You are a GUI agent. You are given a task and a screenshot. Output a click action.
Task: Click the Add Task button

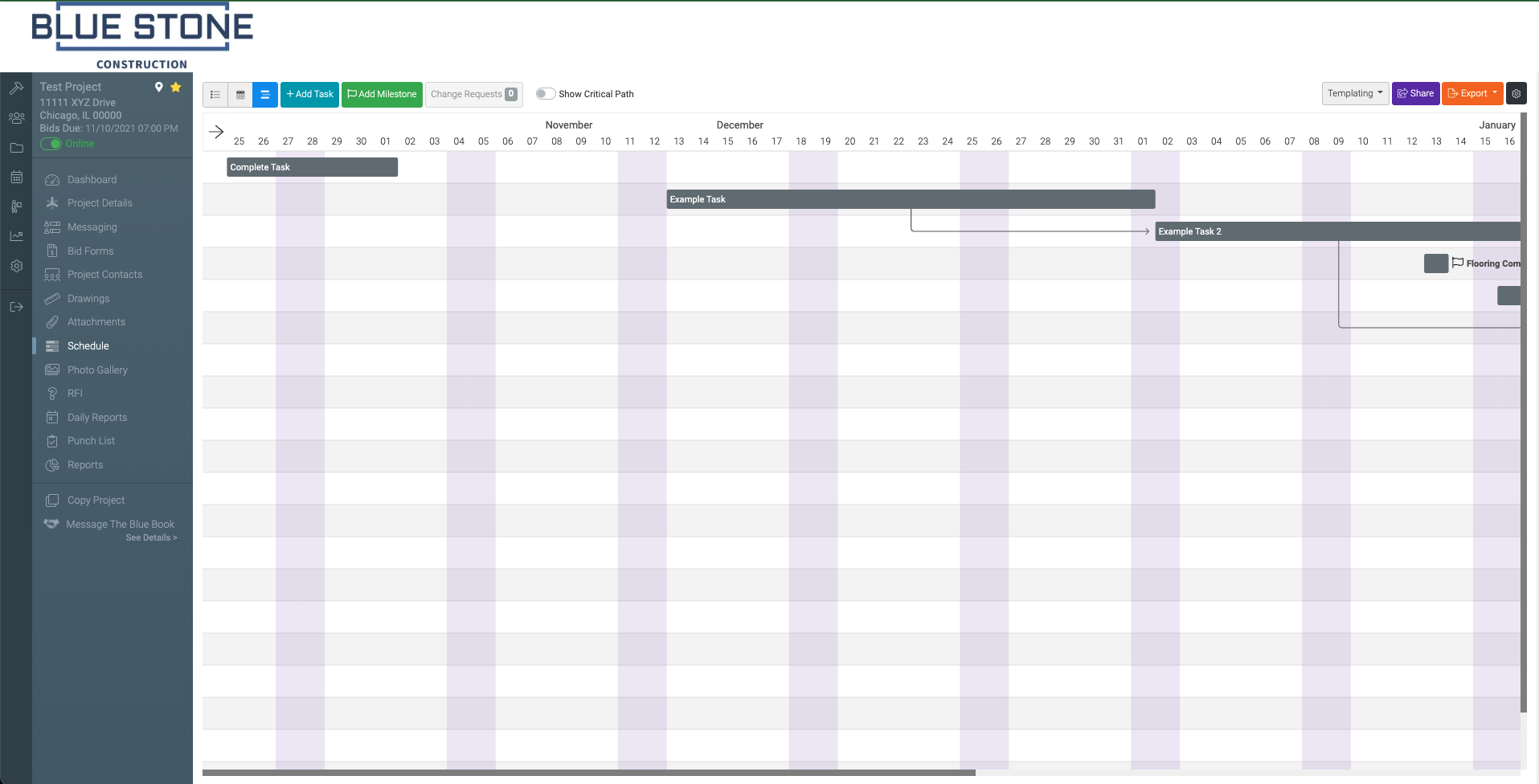pos(309,94)
